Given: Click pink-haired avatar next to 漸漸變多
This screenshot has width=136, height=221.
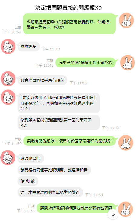Looking at the screenshot, I should (x=8, y=47).
